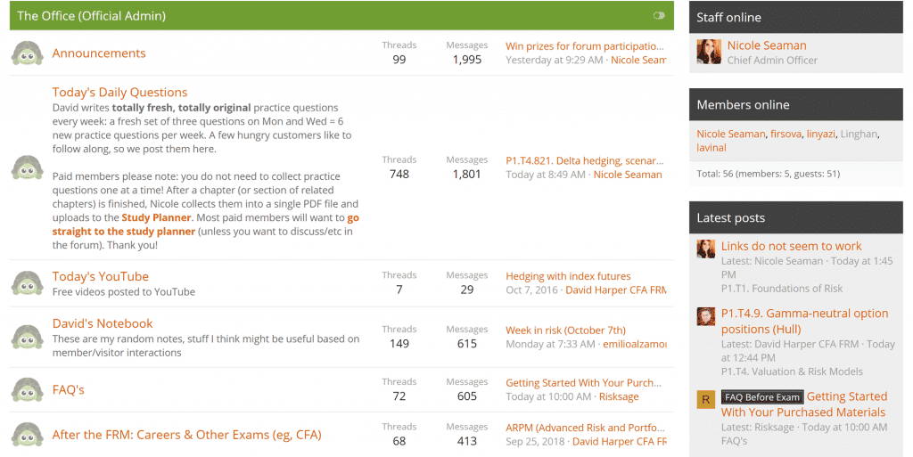This screenshot has height=457, width=913.
Task: Click the turtle icon beside FAQ's
Action: pyautogui.click(x=28, y=389)
